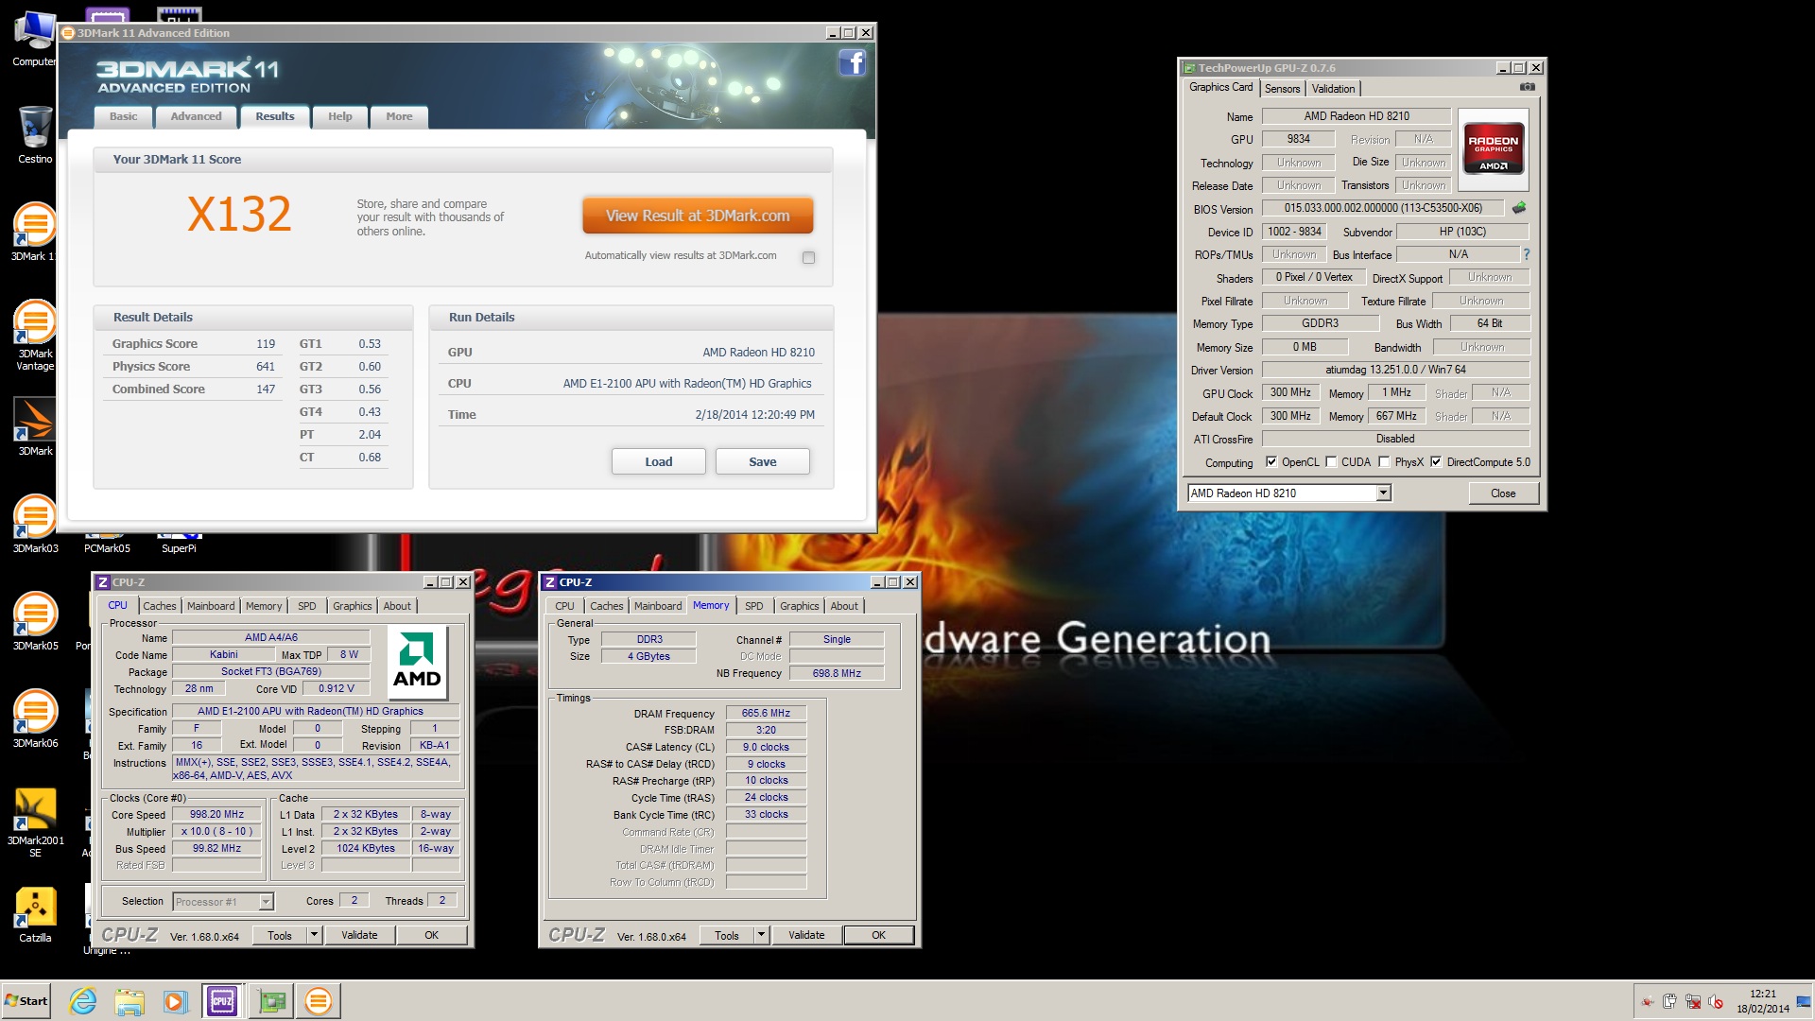This screenshot has height=1021, width=1815.
Task: Toggle the CUDA checkbox in GPU-Z
Action: point(1331,462)
